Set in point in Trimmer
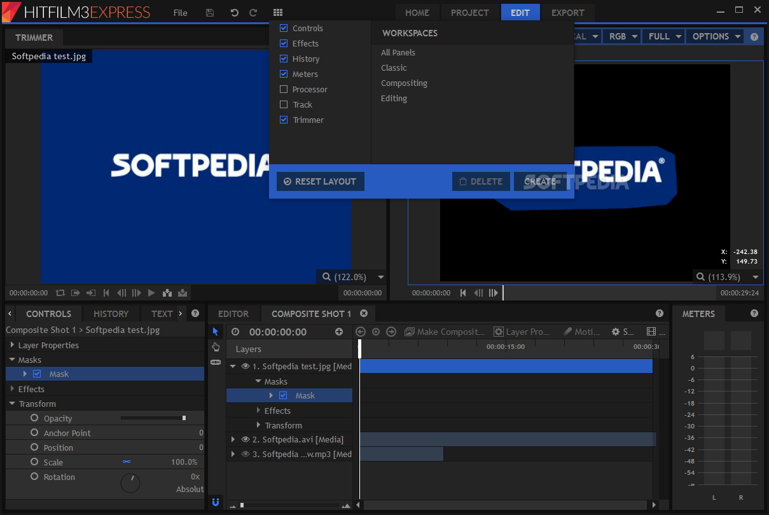The image size is (769, 515). coord(76,293)
